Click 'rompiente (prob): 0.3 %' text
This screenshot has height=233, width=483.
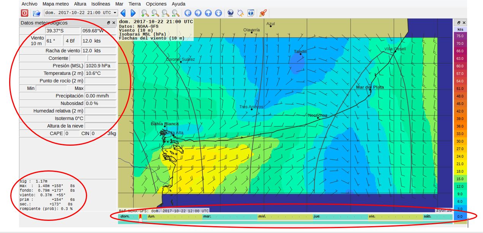(46, 209)
